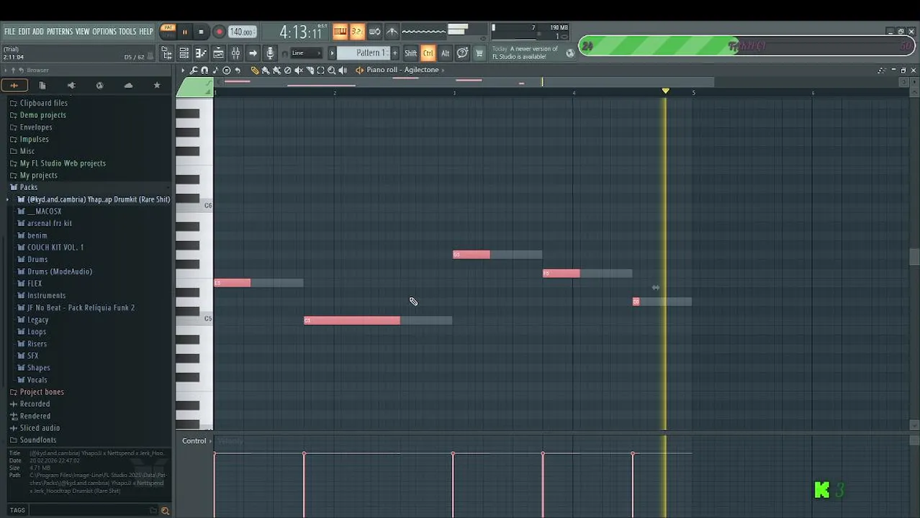Screen dimensions: 920x518
Task: Select the Delete tool in piano roll
Action: click(x=287, y=70)
